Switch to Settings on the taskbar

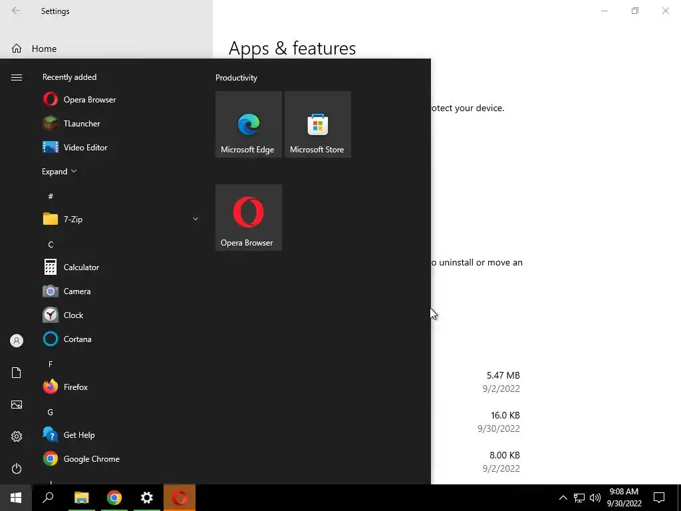tap(147, 498)
